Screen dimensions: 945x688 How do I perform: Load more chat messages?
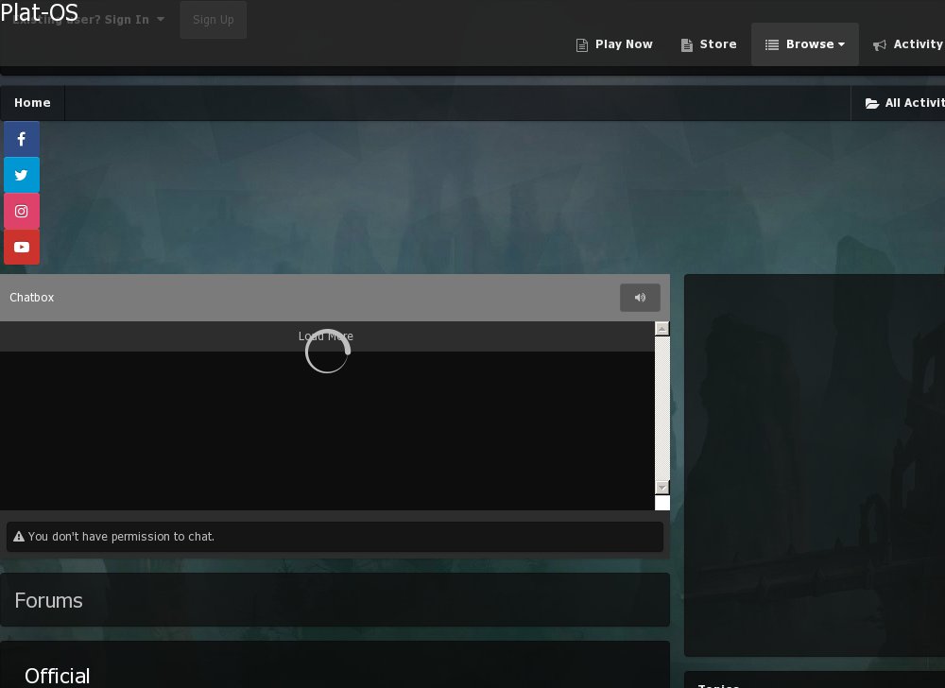(326, 336)
